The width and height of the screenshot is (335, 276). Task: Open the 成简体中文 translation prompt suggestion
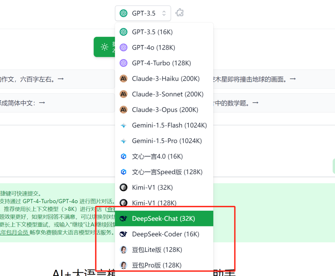tap(58, 103)
